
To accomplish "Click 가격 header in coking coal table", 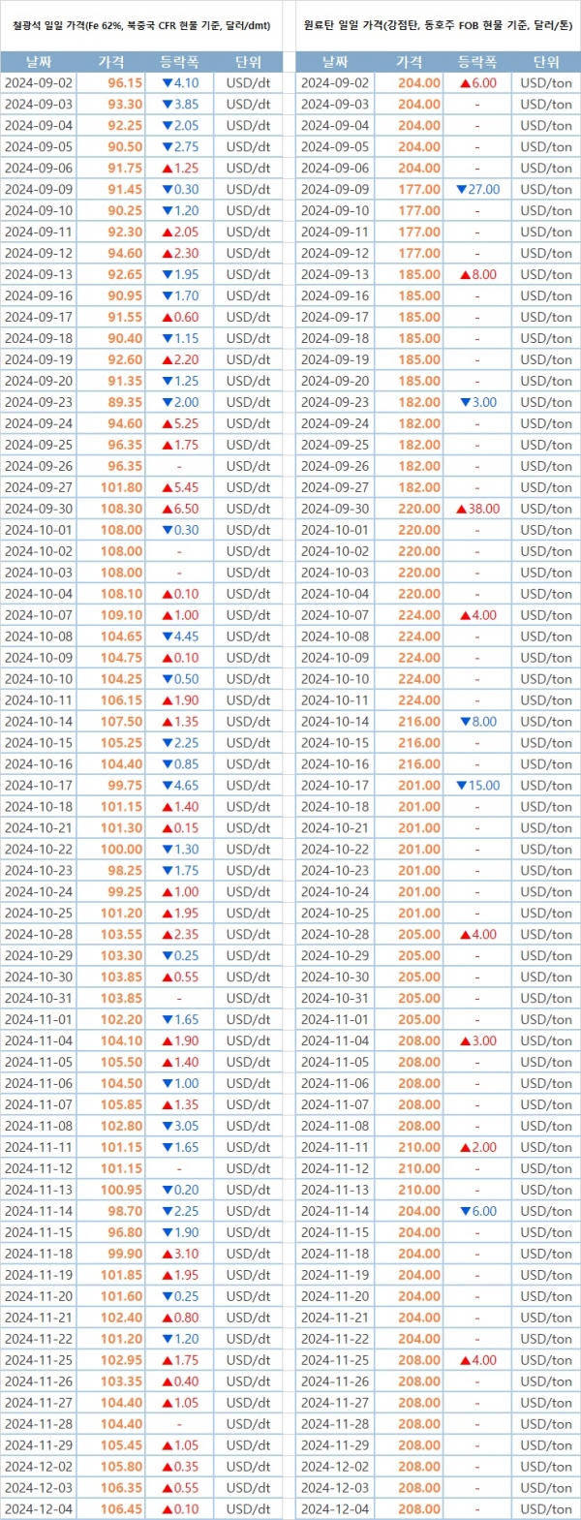I will tap(410, 62).
